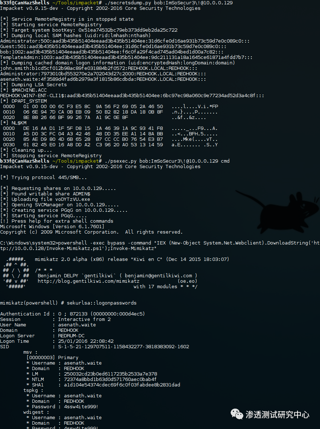Click the TemplateAdmin:1003 hash line
The image size is (320, 429).
click(x=126, y=57)
